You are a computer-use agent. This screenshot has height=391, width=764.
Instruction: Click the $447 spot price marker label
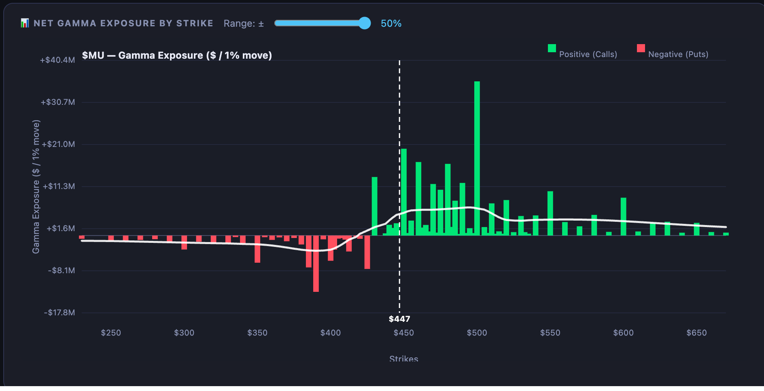[399, 319]
